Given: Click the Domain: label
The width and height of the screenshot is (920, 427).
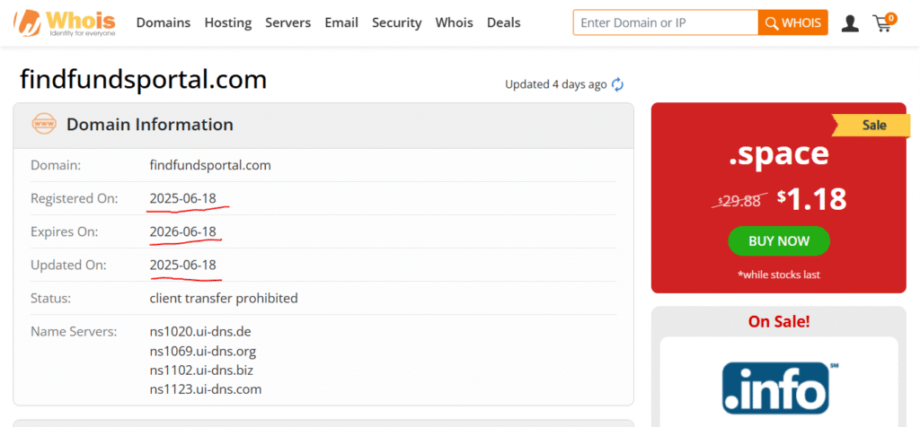Looking at the screenshot, I should (56, 165).
